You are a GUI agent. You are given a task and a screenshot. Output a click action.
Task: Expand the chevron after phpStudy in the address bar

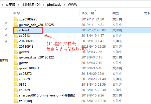(x=64, y=5)
